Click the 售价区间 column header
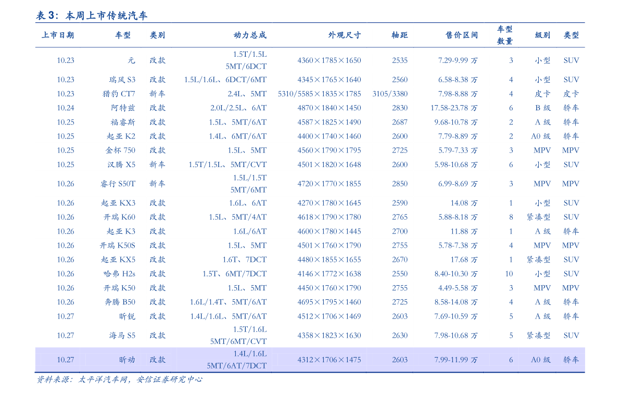620x394 pixels. pos(461,35)
